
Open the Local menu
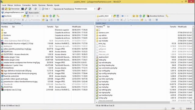[4, 5]
